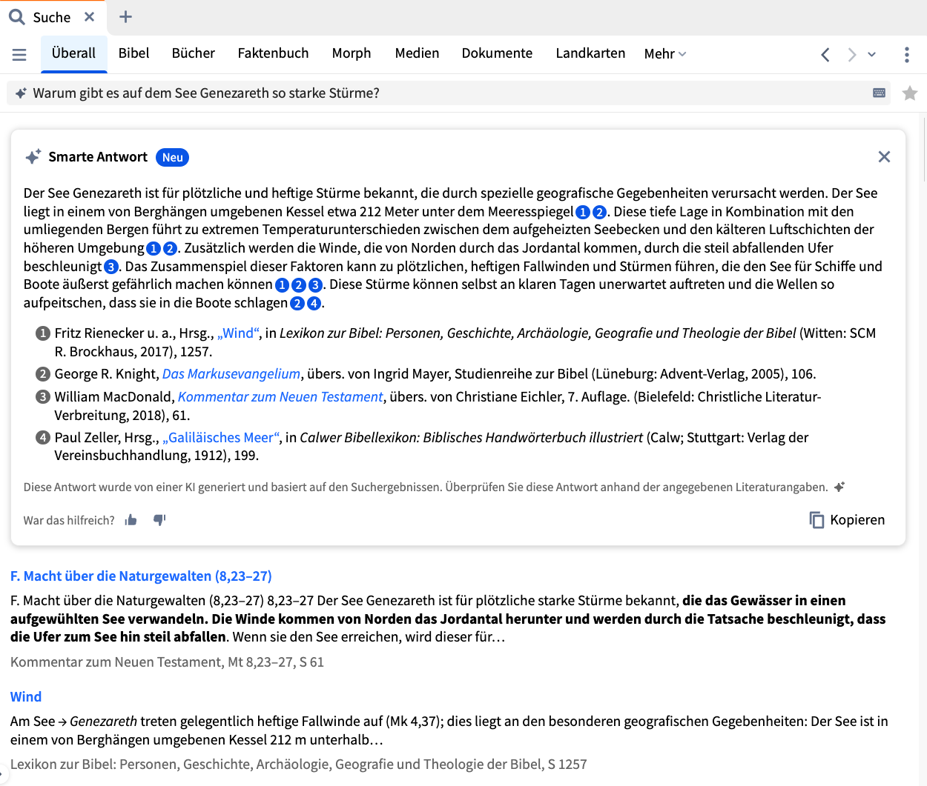The image size is (927, 786).
Task: Give the answer a thumbs up
Action: click(x=131, y=520)
